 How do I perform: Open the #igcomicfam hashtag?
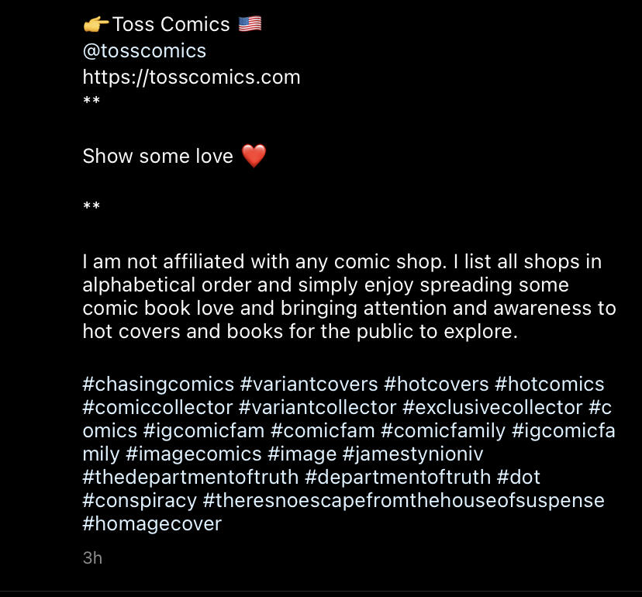click(x=203, y=431)
